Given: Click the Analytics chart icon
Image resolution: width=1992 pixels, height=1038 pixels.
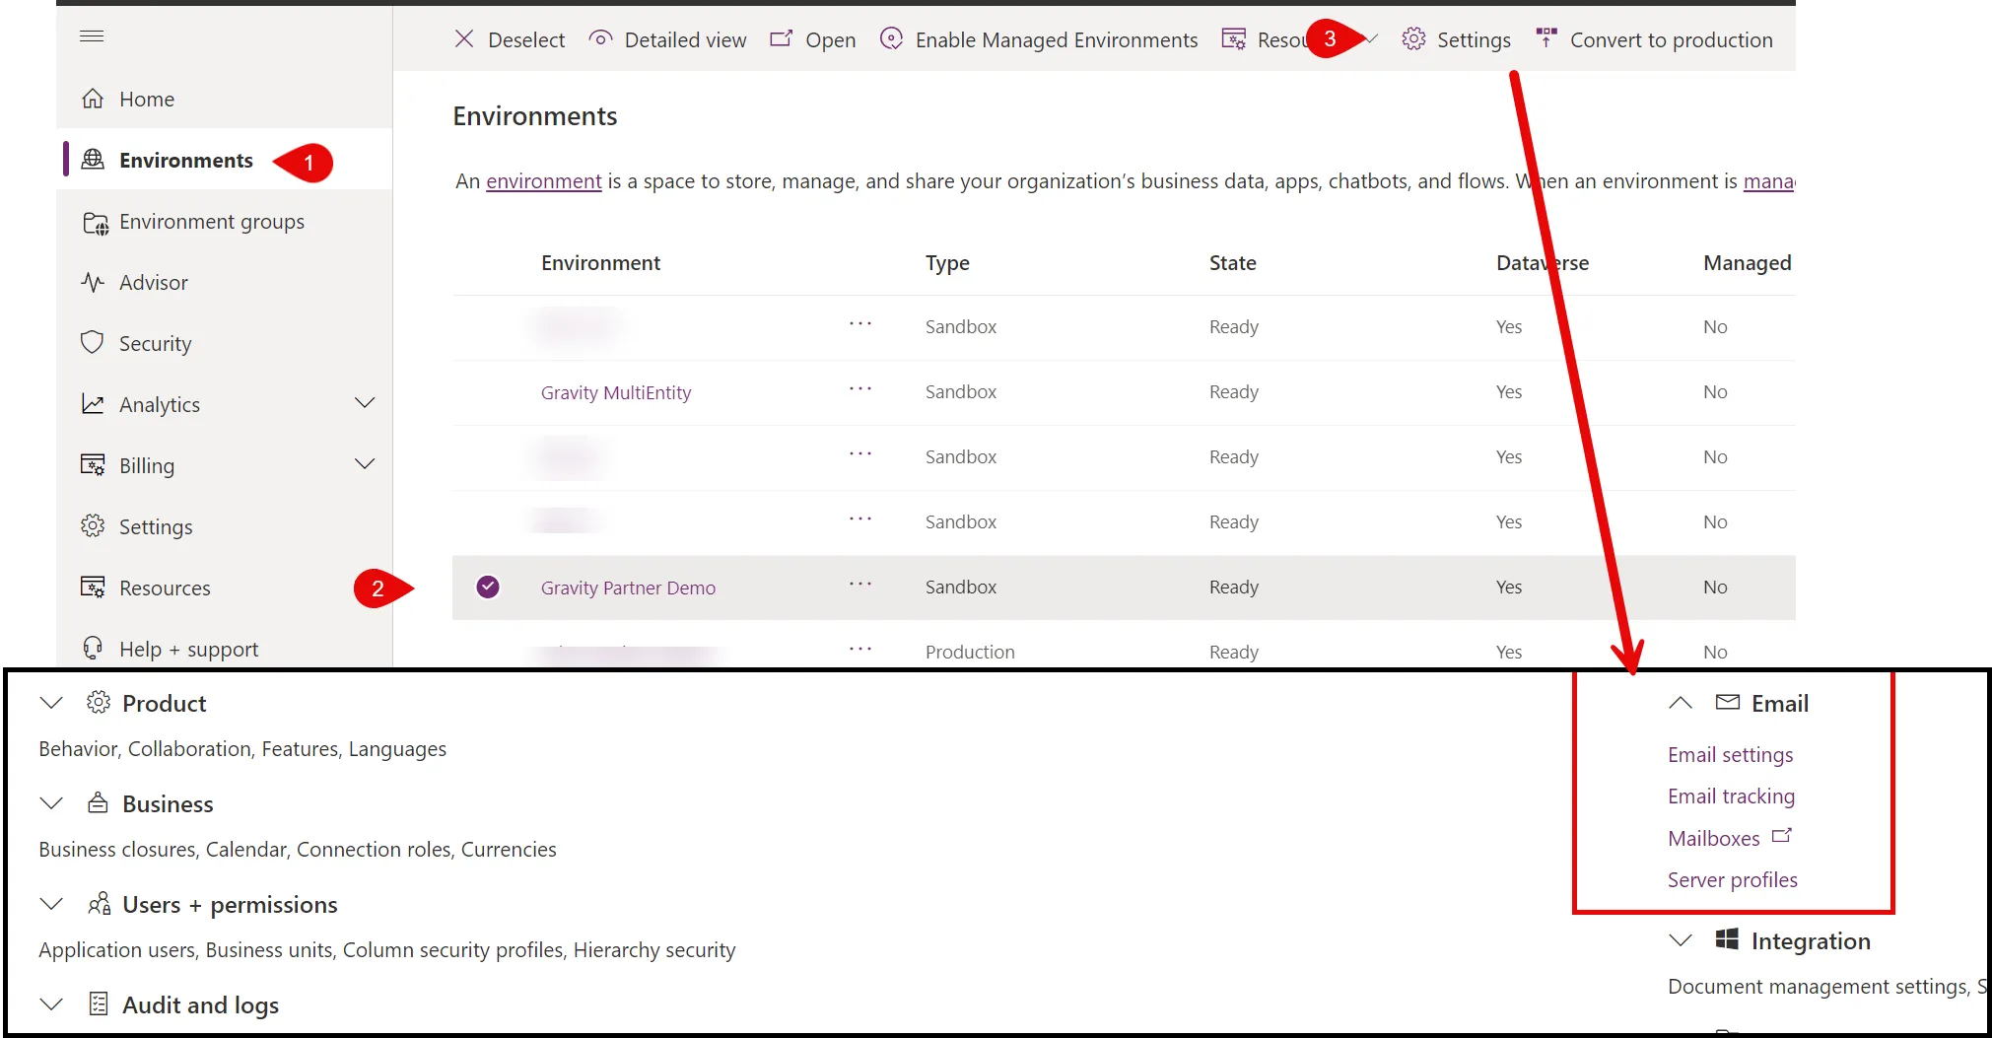Looking at the screenshot, I should [93, 404].
